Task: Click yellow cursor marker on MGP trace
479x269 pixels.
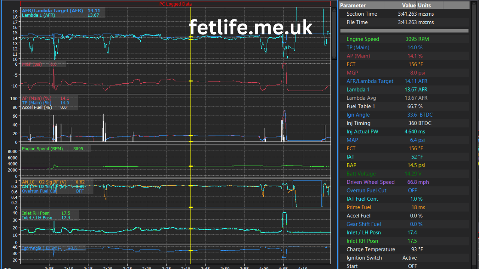Action: tap(190, 81)
